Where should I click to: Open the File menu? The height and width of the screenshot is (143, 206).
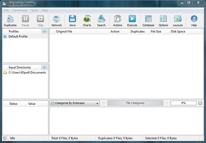click(6, 10)
